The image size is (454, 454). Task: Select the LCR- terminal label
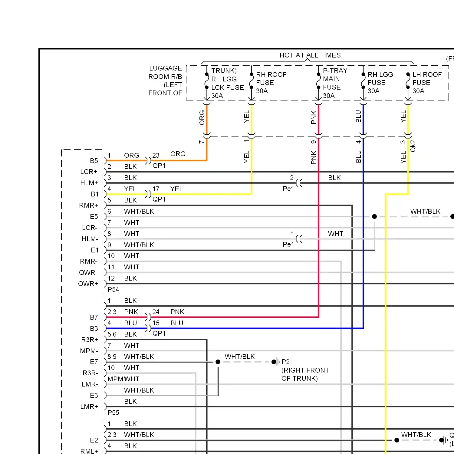pyautogui.click(x=90, y=228)
